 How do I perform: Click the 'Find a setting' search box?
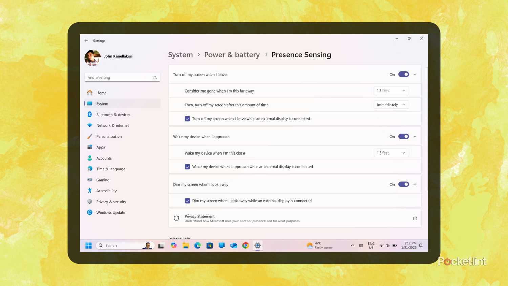121,77
